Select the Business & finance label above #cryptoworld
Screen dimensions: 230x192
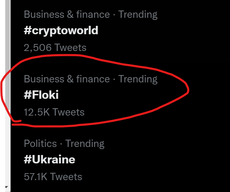pos(67,15)
